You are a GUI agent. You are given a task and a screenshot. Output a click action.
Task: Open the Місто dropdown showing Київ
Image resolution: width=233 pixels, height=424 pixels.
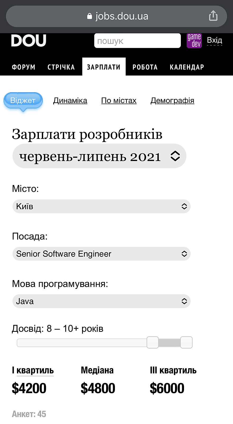[101, 206]
